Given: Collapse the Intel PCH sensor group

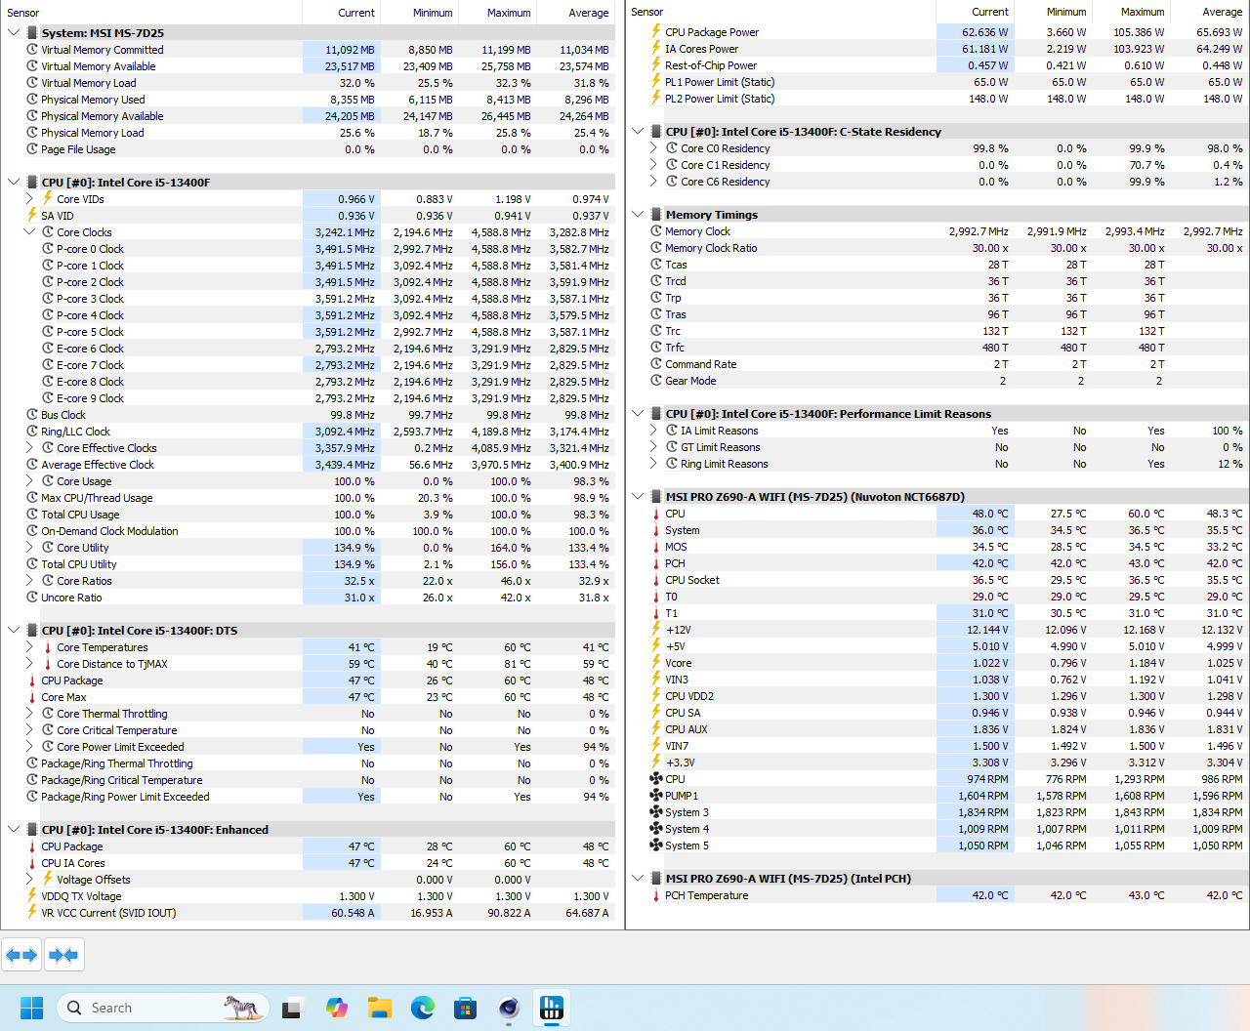Looking at the screenshot, I should click(638, 879).
